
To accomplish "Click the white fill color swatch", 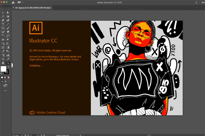I will 3,69.
